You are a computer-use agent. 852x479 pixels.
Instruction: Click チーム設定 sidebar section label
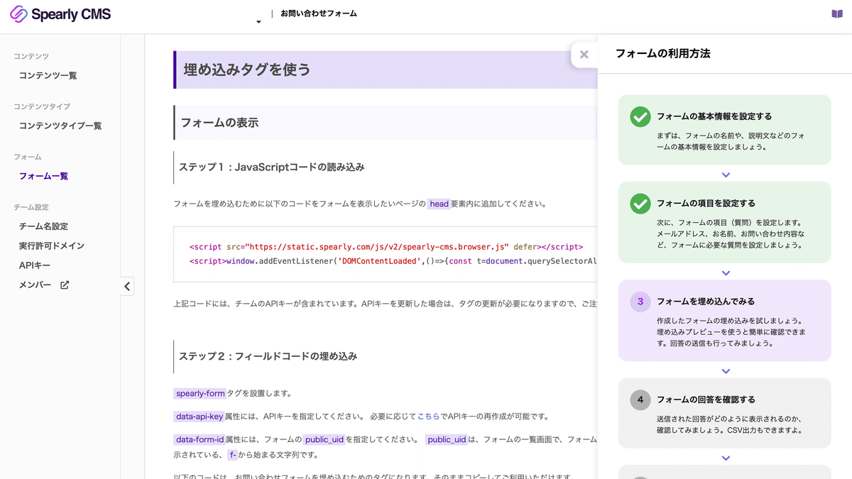point(31,207)
